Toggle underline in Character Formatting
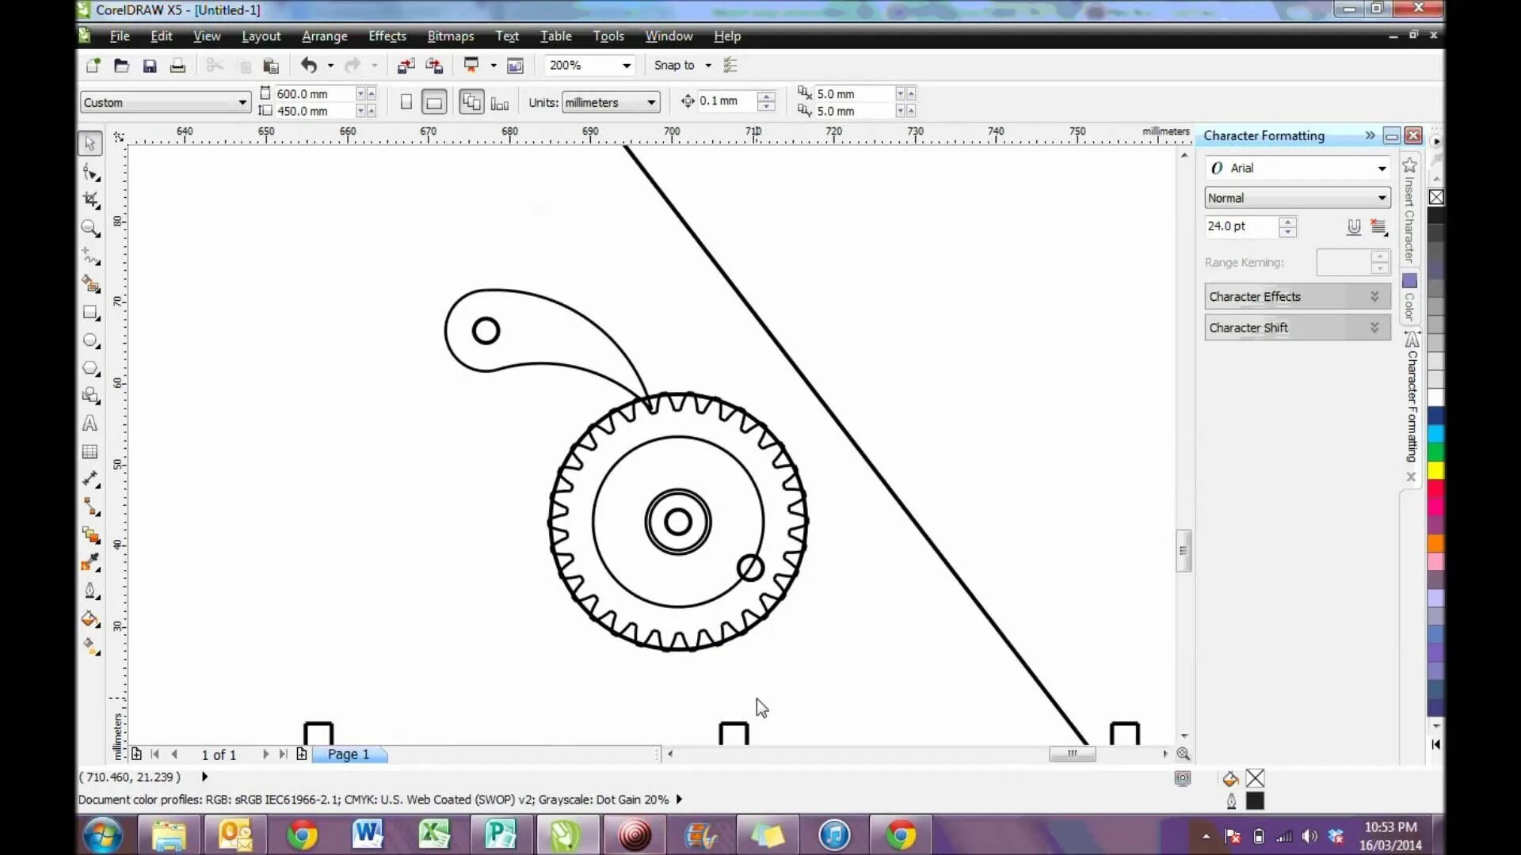This screenshot has width=1521, height=855. (x=1354, y=226)
